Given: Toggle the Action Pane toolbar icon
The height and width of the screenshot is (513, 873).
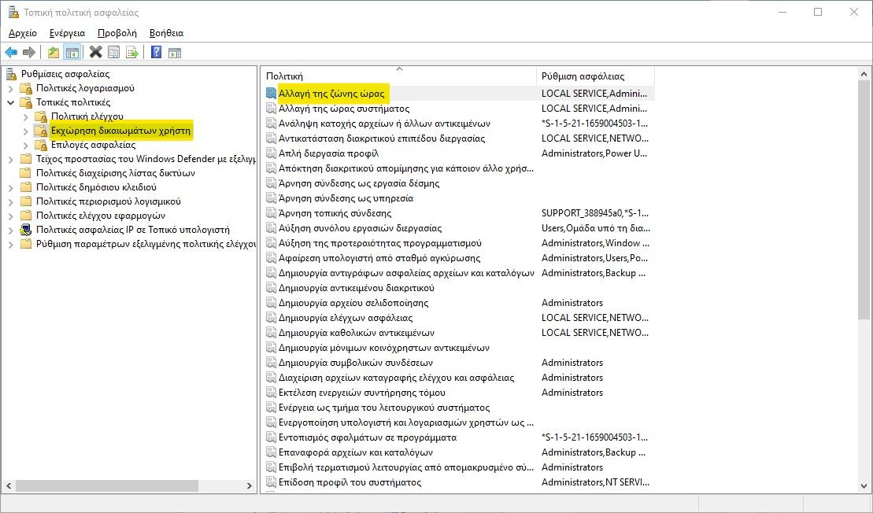Looking at the screenshot, I should (x=175, y=52).
